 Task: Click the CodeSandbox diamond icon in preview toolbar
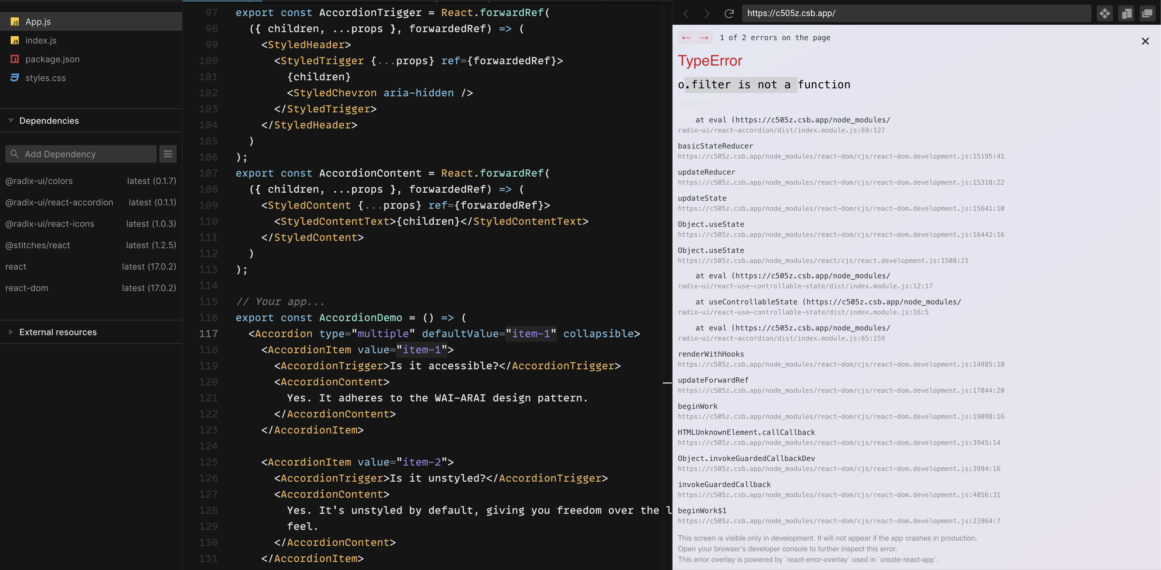click(1105, 13)
